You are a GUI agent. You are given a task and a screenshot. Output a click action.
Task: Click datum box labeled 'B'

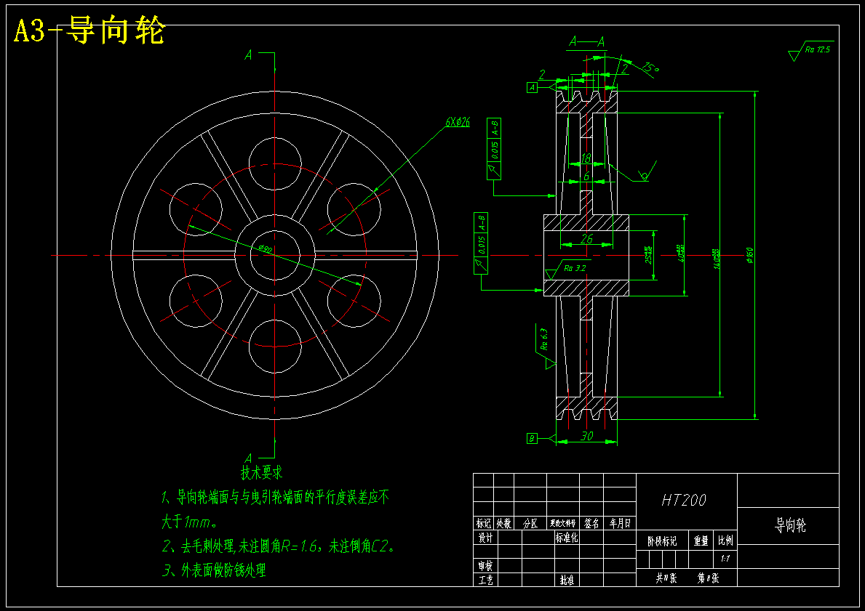(532, 439)
